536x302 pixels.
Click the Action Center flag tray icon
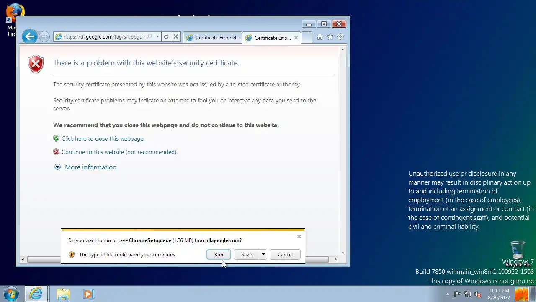(458, 294)
